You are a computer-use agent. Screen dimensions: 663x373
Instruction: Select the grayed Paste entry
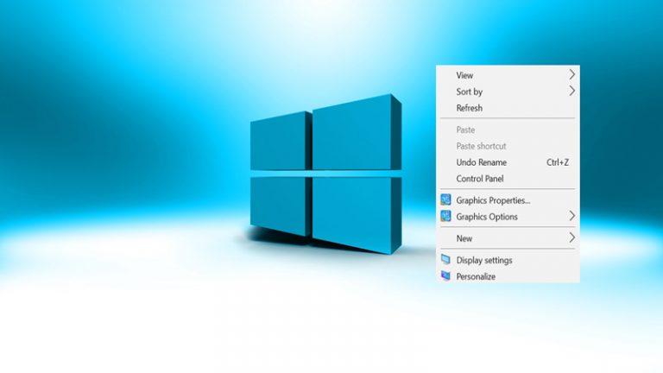pyautogui.click(x=508, y=130)
